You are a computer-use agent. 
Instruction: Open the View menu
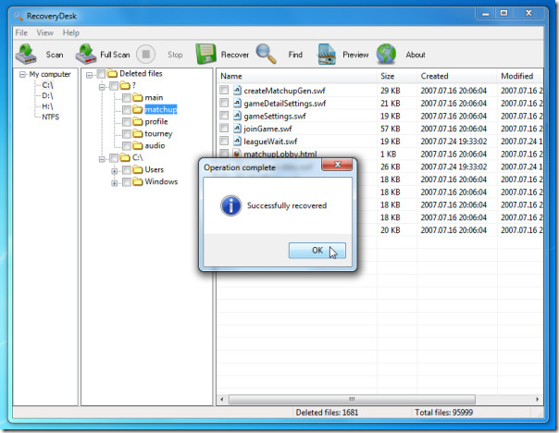[x=45, y=32]
